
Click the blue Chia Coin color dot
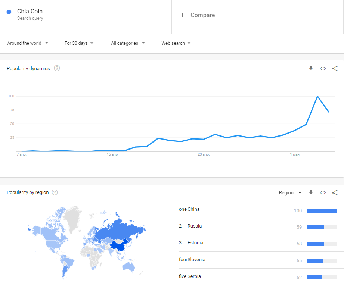pos(9,12)
